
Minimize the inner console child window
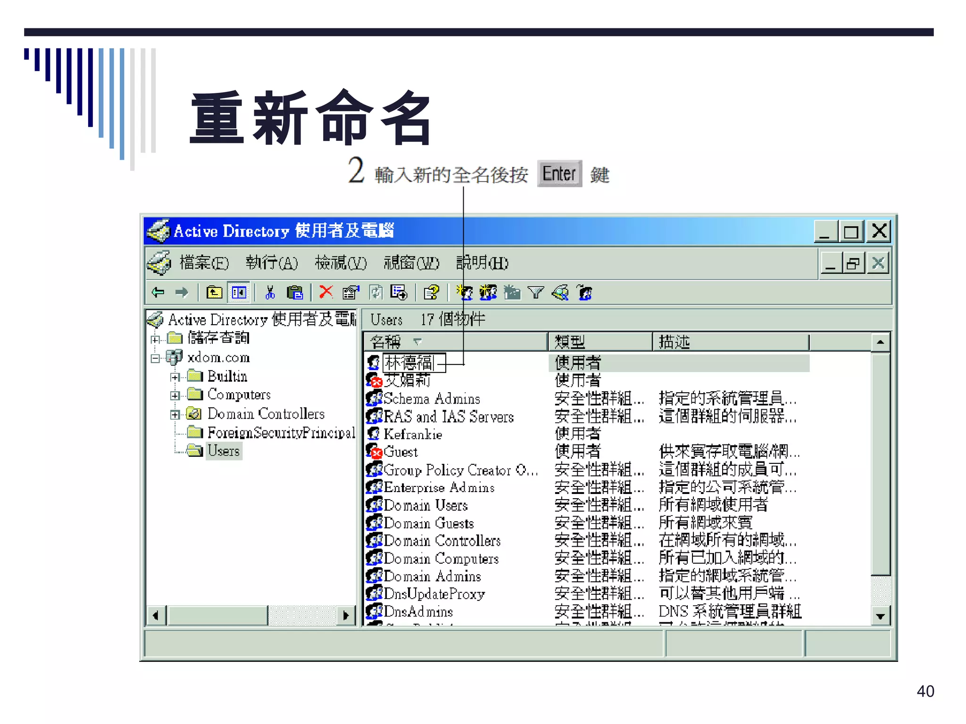click(831, 263)
